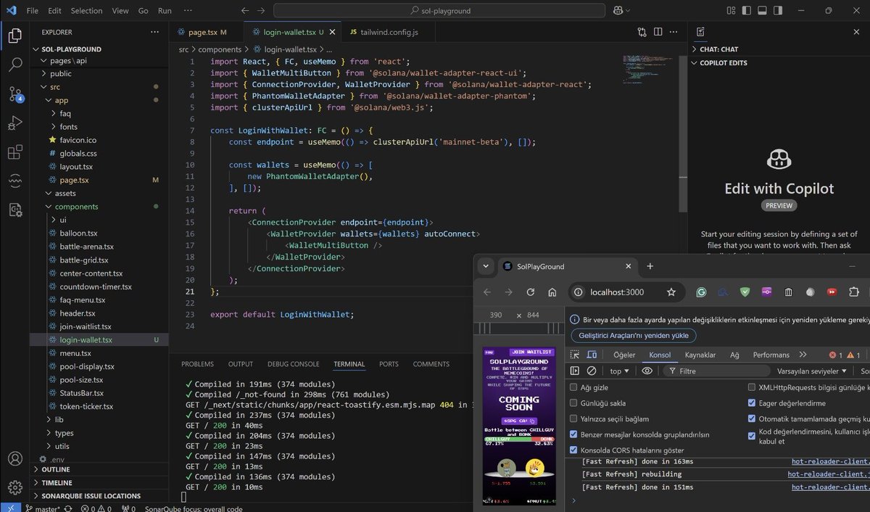This screenshot has width=870, height=512.
Task: Open the DevTools 'Kaynaklar' tab
Action: click(700, 355)
